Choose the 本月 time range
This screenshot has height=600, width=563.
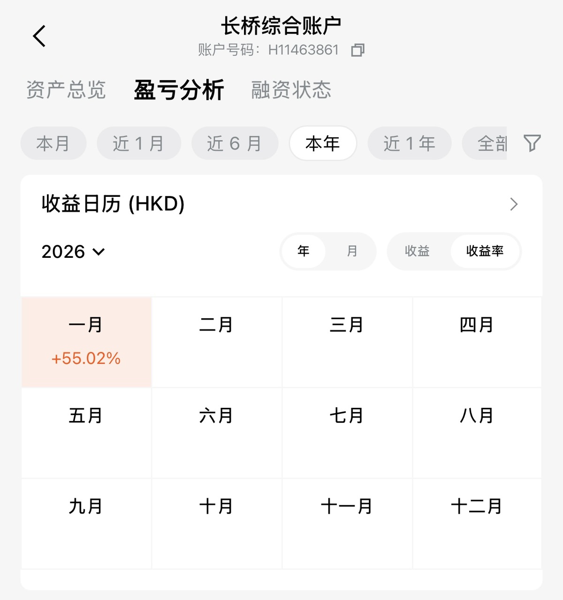coord(53,143)
